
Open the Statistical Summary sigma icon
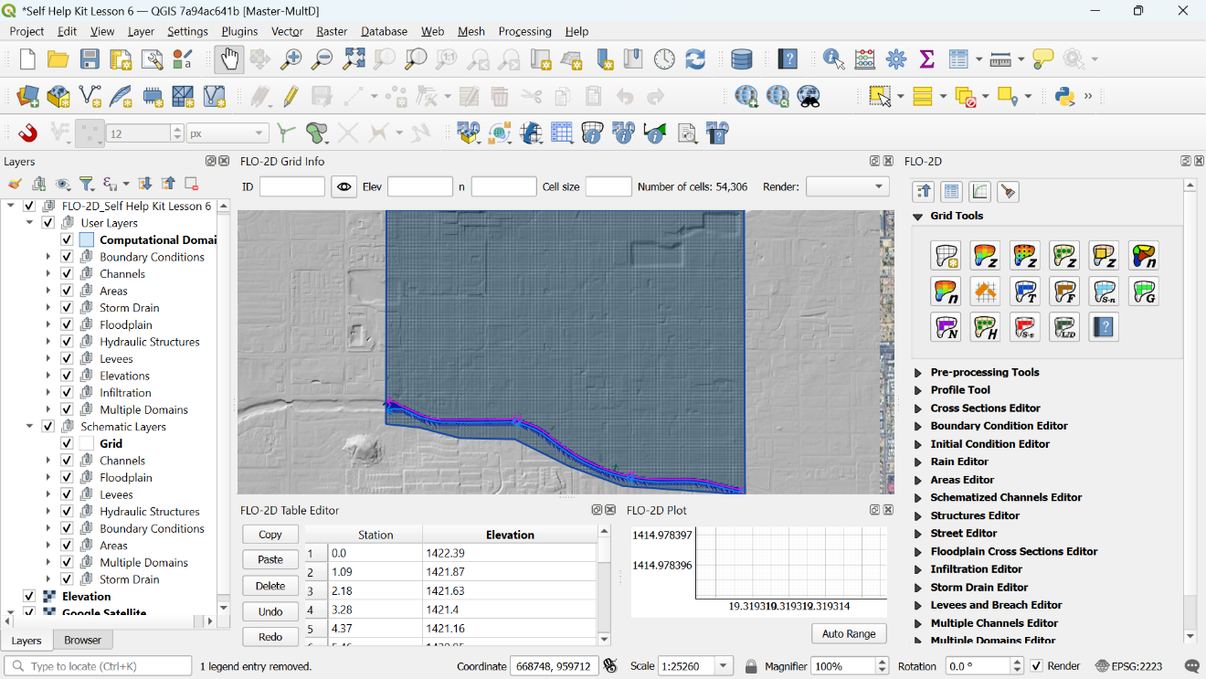[926, 59]
